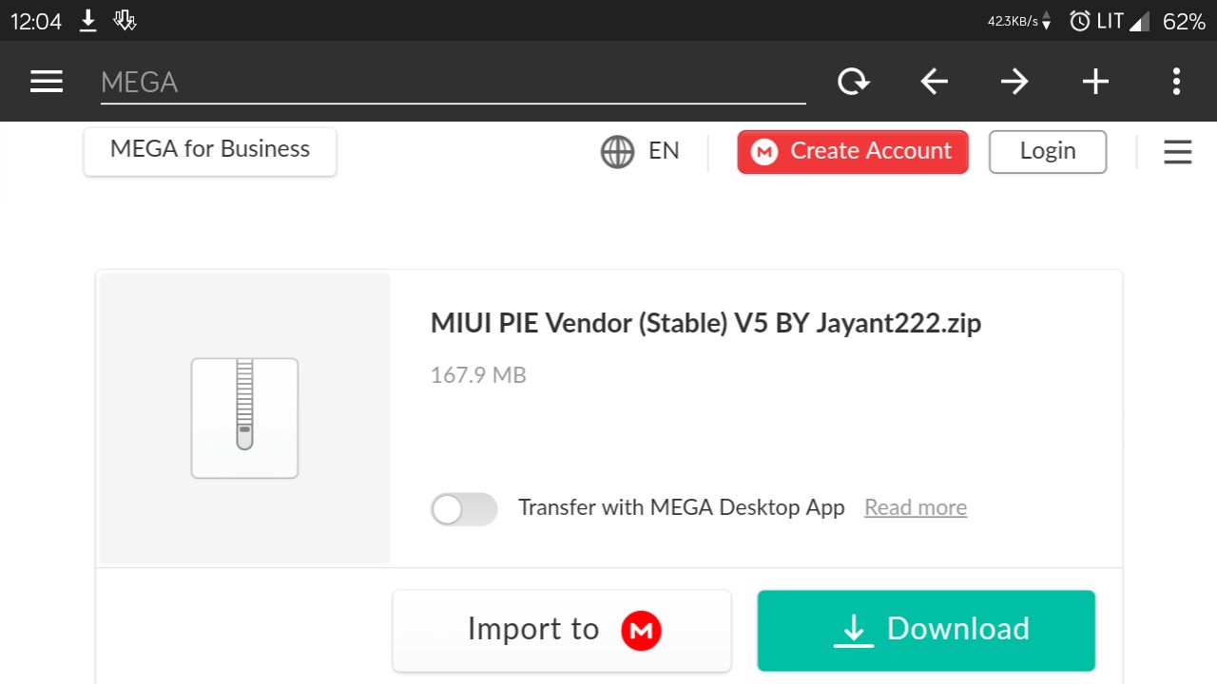This screenshot has height=684, width=1217.
Task: Tap the 62% battery indicator
Action: [x=1184, y=21]
